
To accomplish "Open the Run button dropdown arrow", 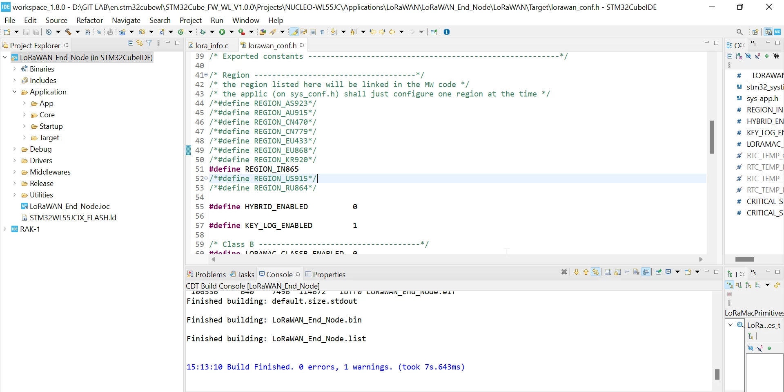I will 232,32.
